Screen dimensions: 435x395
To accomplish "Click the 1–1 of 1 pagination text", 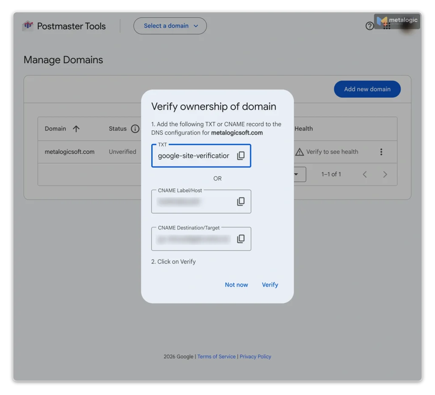I will [331, 174].
